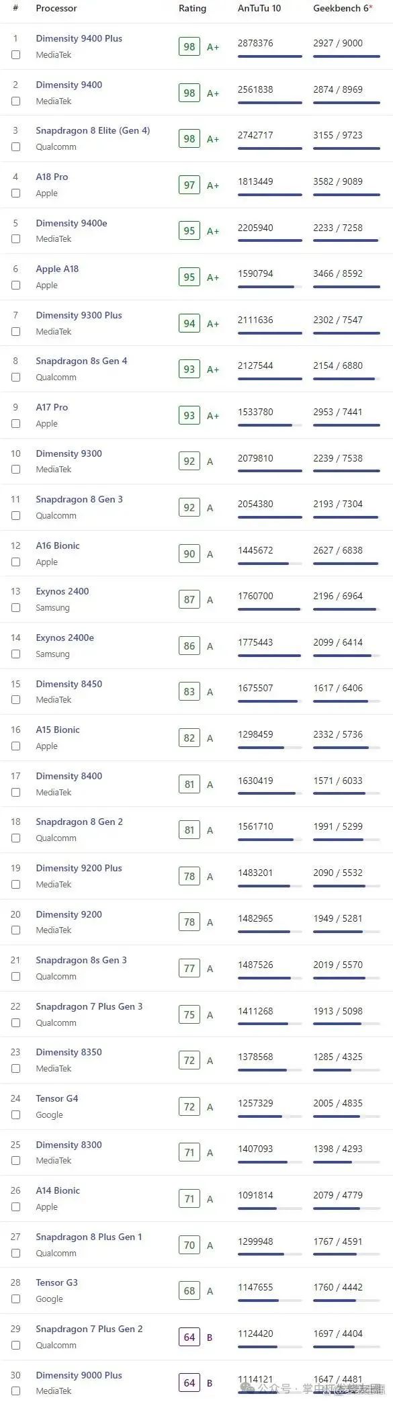Open the Tensor G3 processor page
393x1404 pixels.
[x=57, y=1282]
